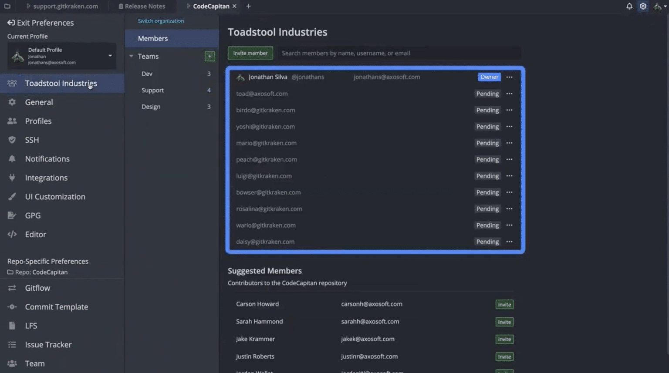Open ellipsis menu for toad@axosoft.com
Screen dimensions: 669x373
(509, 94)
